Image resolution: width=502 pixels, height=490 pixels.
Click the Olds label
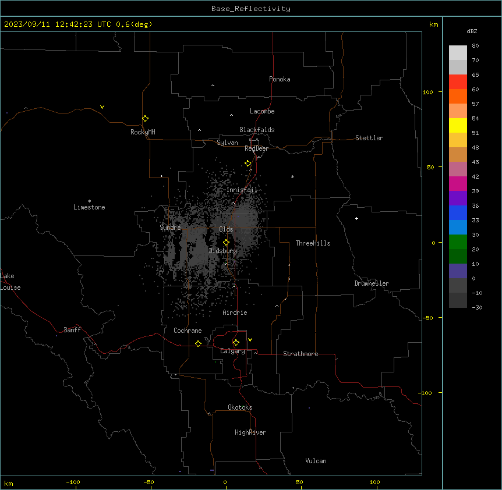226,229
